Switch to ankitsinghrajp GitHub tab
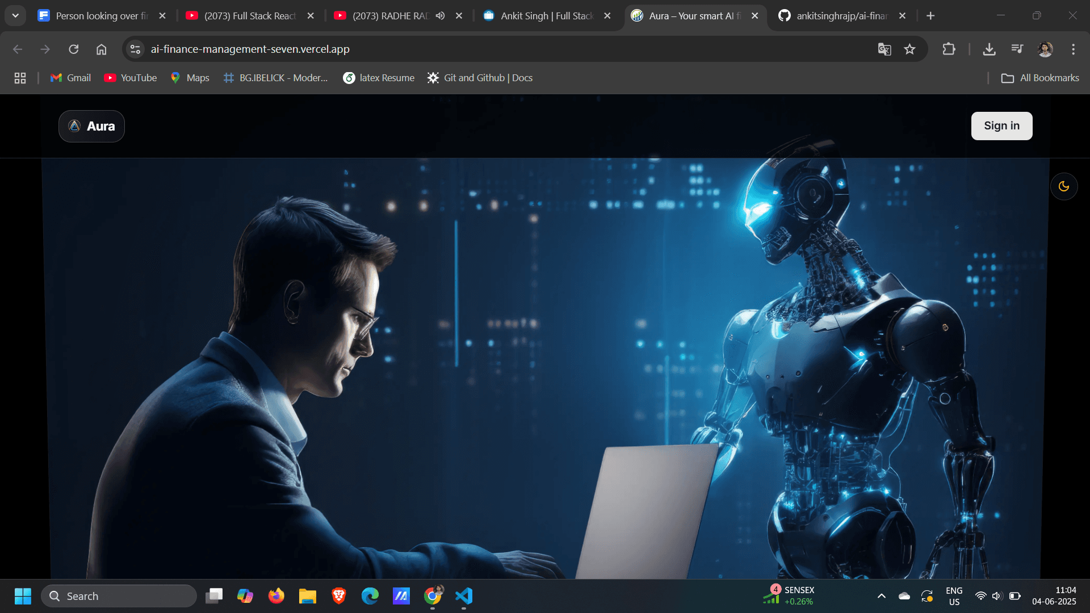This screenshot has height=613, width=1090. pyautogui.click(x=841, y=16)
